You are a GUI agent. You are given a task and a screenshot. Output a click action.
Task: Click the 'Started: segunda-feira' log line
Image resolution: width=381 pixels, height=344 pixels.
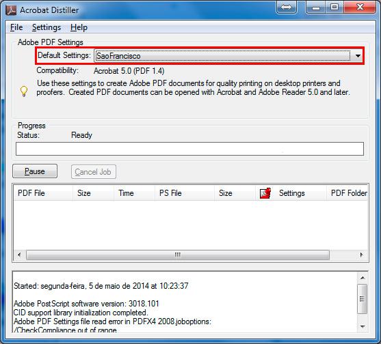[101, 286]
